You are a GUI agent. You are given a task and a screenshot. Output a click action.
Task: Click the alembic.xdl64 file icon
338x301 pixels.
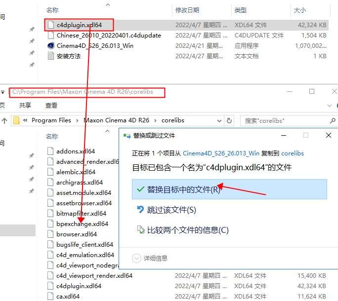coord(50,172)
